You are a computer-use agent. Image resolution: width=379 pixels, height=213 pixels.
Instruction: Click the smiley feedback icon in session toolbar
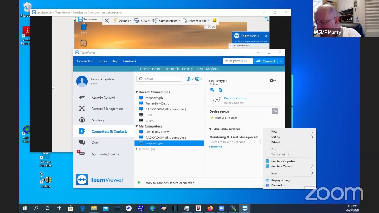pos(215,20)
